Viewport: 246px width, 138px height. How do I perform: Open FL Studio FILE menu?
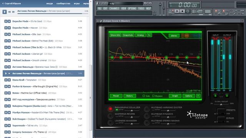click(x=100, y=8)
